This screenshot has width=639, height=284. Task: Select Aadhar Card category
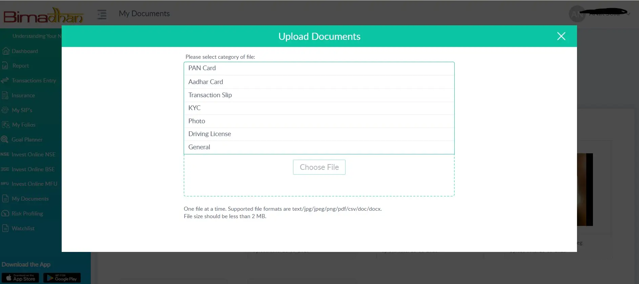pos(319,82)
